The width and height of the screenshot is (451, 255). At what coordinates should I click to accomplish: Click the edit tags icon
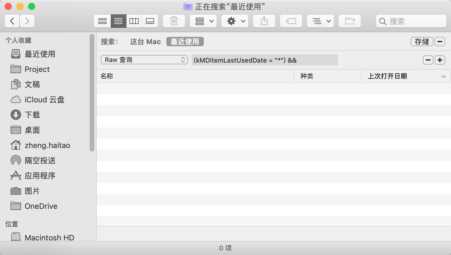click(291, 21)
